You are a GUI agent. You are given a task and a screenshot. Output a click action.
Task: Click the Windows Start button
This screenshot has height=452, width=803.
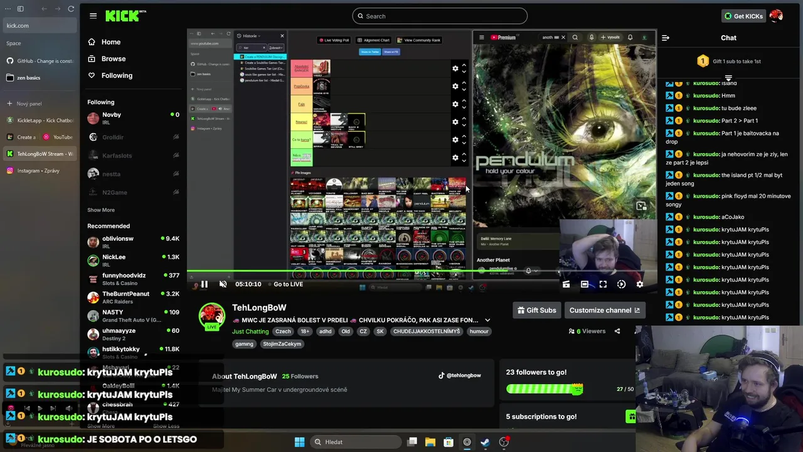[x=299, y=442]
